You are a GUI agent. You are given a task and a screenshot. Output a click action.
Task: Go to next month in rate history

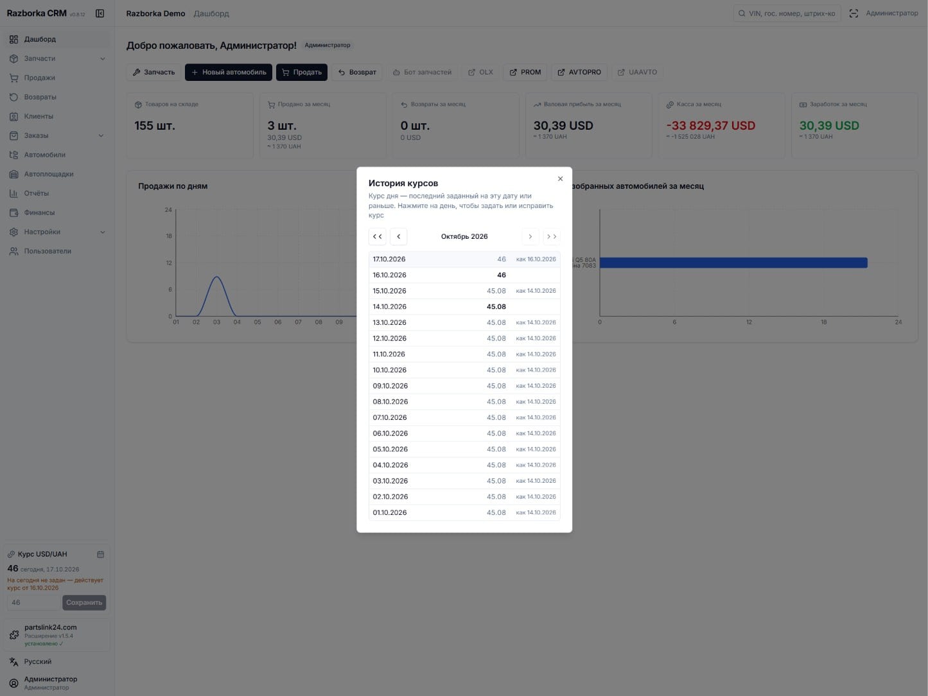(x=530, y=236)
